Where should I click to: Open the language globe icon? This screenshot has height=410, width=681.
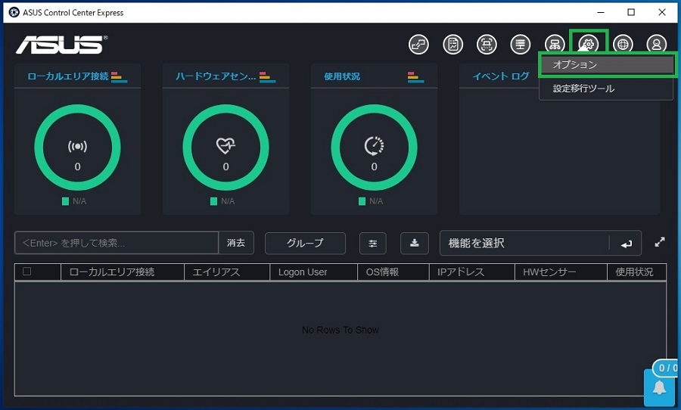tap(623, 45)
